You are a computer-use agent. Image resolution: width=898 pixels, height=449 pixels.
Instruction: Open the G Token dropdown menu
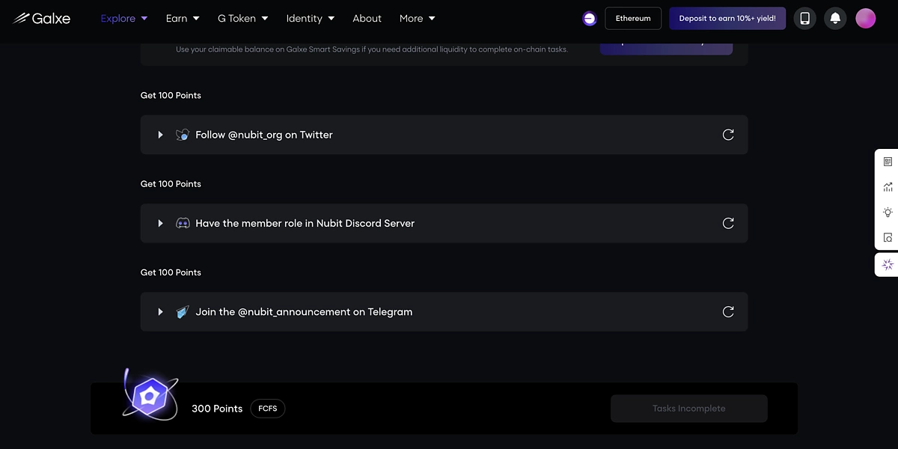242,18
